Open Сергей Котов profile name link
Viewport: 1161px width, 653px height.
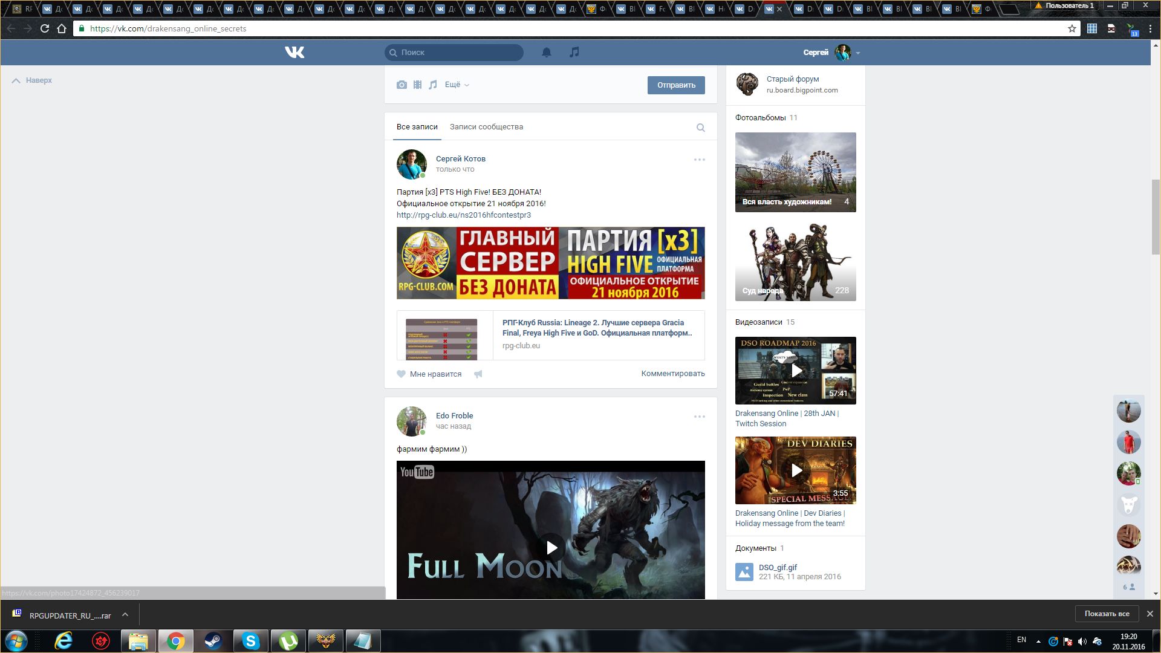(x=461, y=159)
